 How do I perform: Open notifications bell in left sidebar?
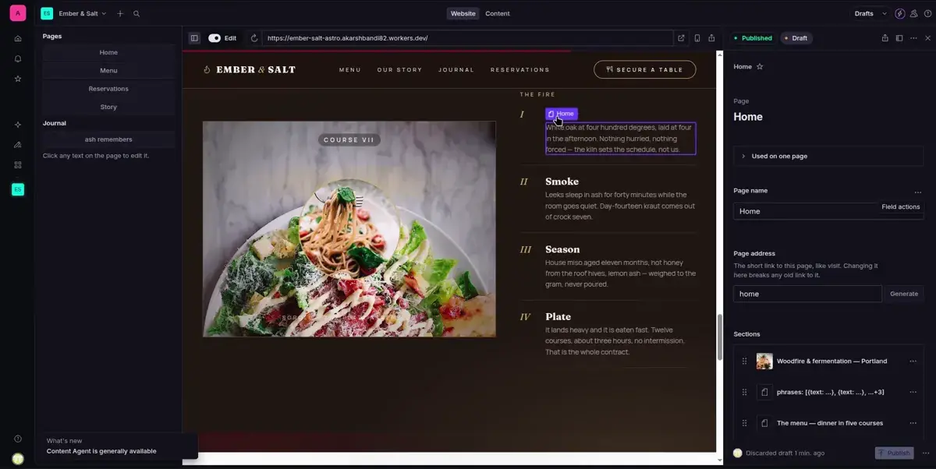18,58
